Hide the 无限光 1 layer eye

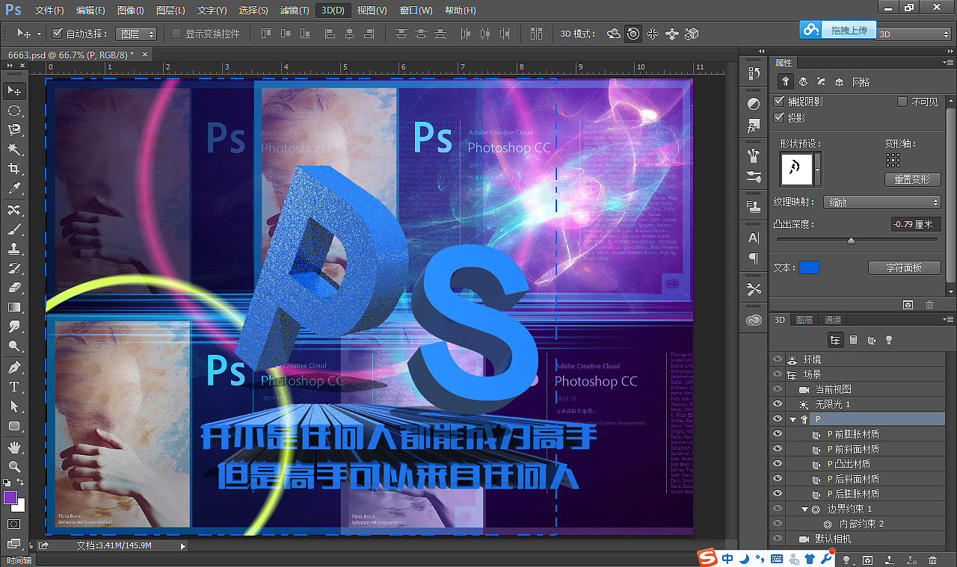[778, 404]
